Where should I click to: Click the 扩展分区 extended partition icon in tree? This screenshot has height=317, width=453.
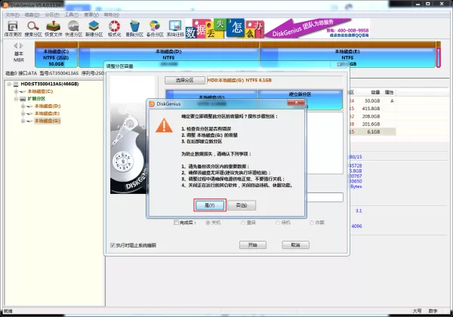[23, 99]
